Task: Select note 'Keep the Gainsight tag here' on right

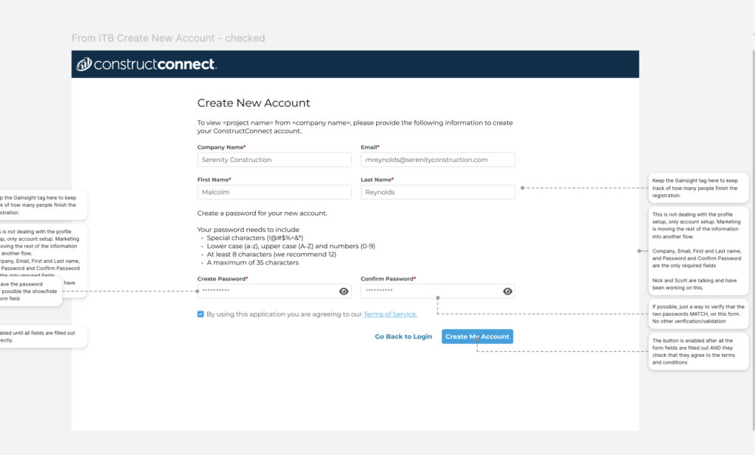Action: click(698, 188)
